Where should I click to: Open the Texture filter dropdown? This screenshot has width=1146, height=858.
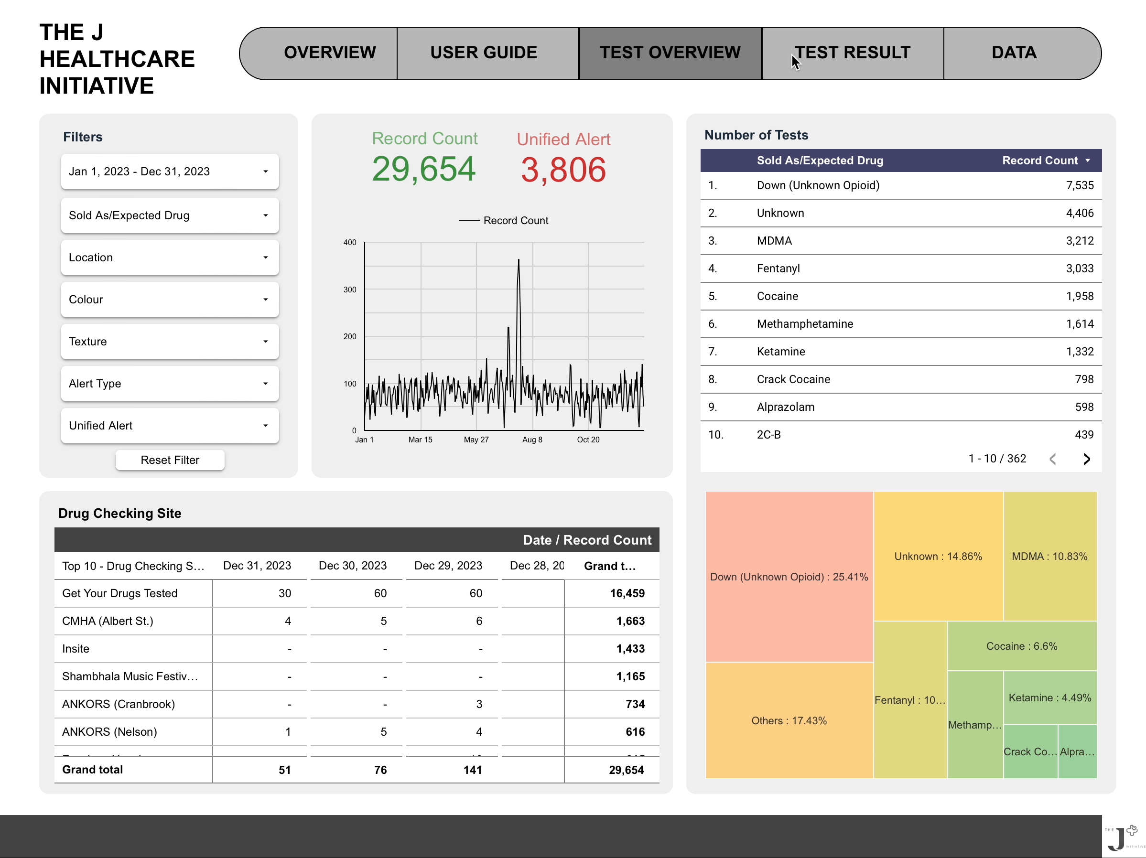coord(170,341)
